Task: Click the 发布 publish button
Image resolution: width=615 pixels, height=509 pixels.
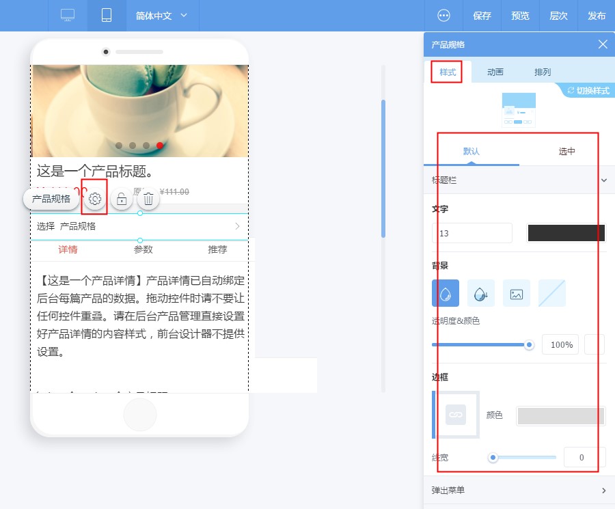Action: click(597, 16)
